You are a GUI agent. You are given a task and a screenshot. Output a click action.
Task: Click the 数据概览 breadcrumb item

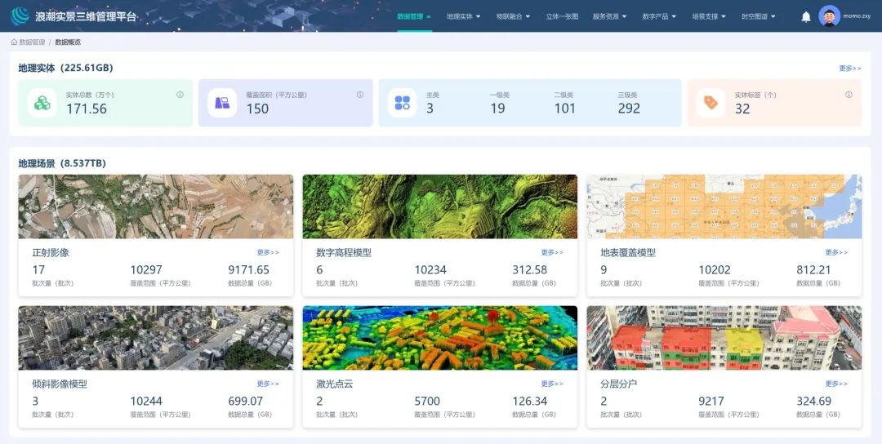(68, 42)
